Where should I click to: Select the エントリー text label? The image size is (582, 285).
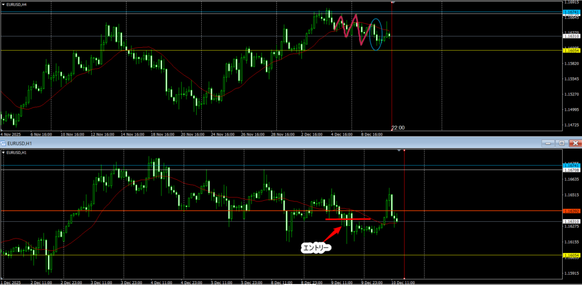(x=315, y=247)
